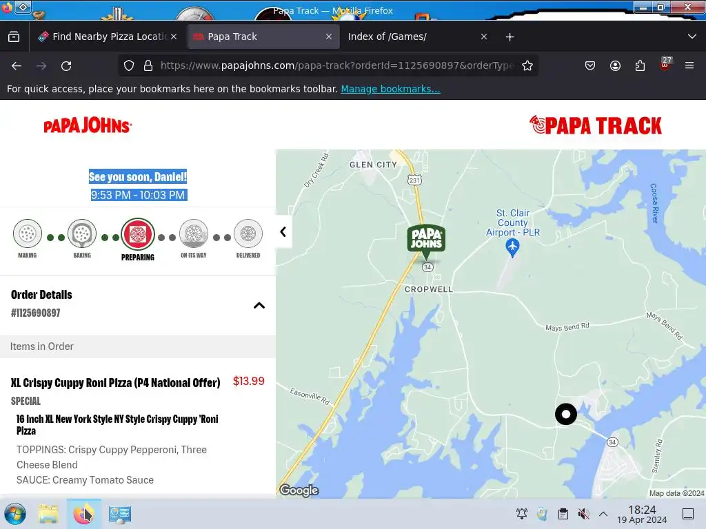Reload the Papa Track page

point(66,66)
